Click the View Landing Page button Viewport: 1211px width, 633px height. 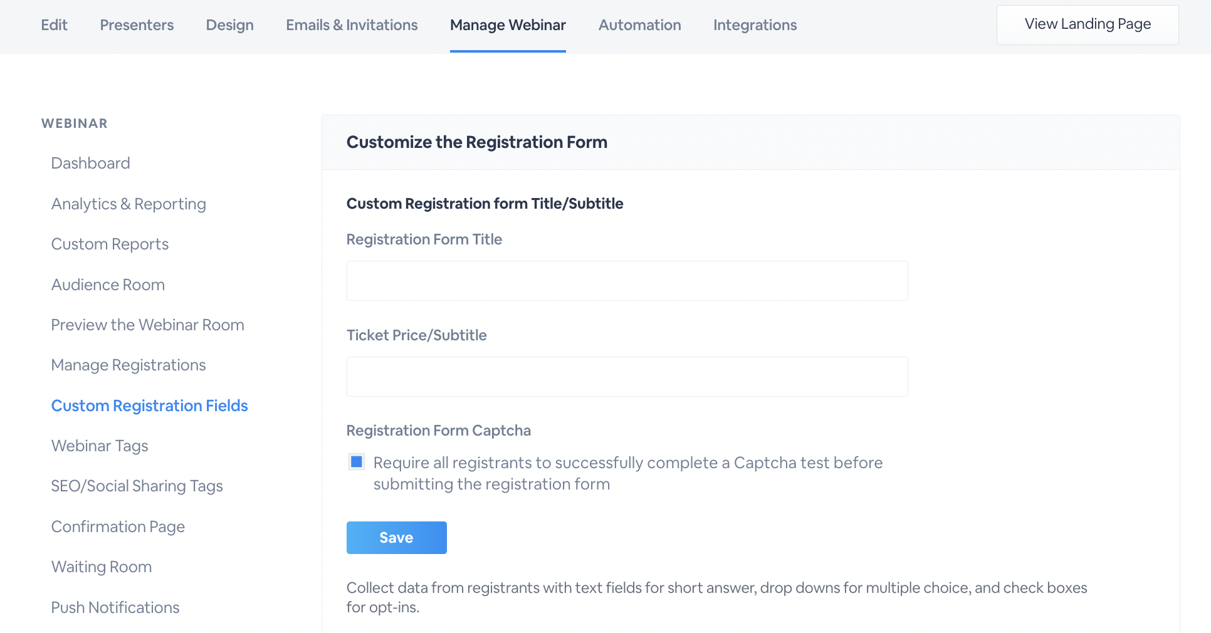pyautogui.click(x=1088, y=24)
